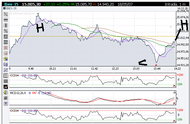Click the 13.44 time axis label
This screenshot has width=190, height=124.
click(157, 69)
